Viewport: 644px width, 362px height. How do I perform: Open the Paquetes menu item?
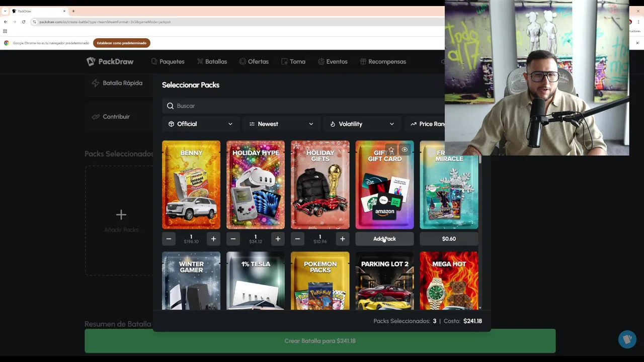coord(168,61)
